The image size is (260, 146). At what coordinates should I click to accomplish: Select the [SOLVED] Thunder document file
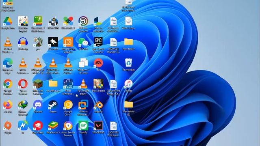[113, 42]
